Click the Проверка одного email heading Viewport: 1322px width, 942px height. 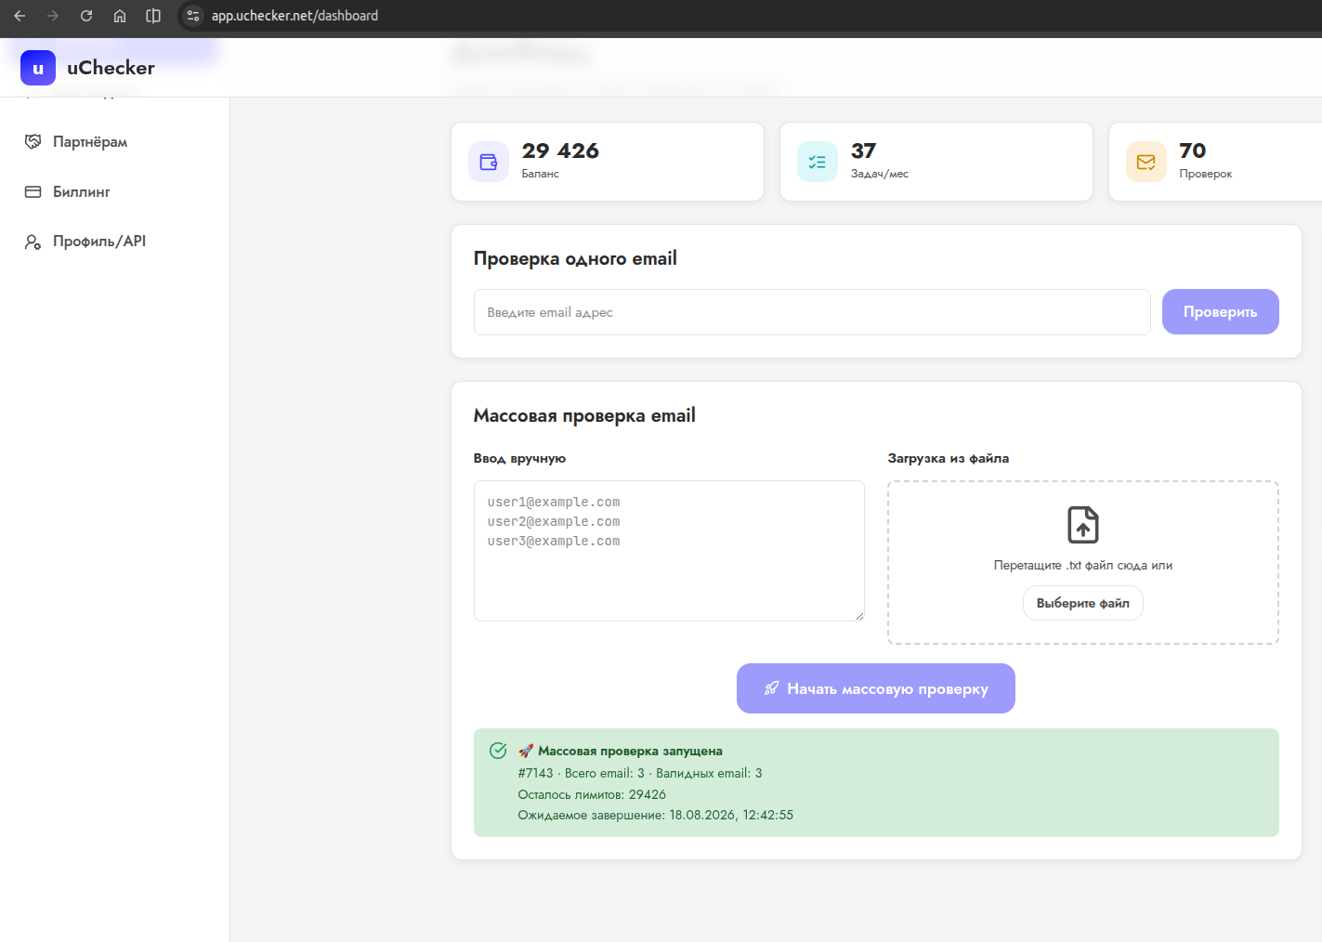(x=575, y=258)
